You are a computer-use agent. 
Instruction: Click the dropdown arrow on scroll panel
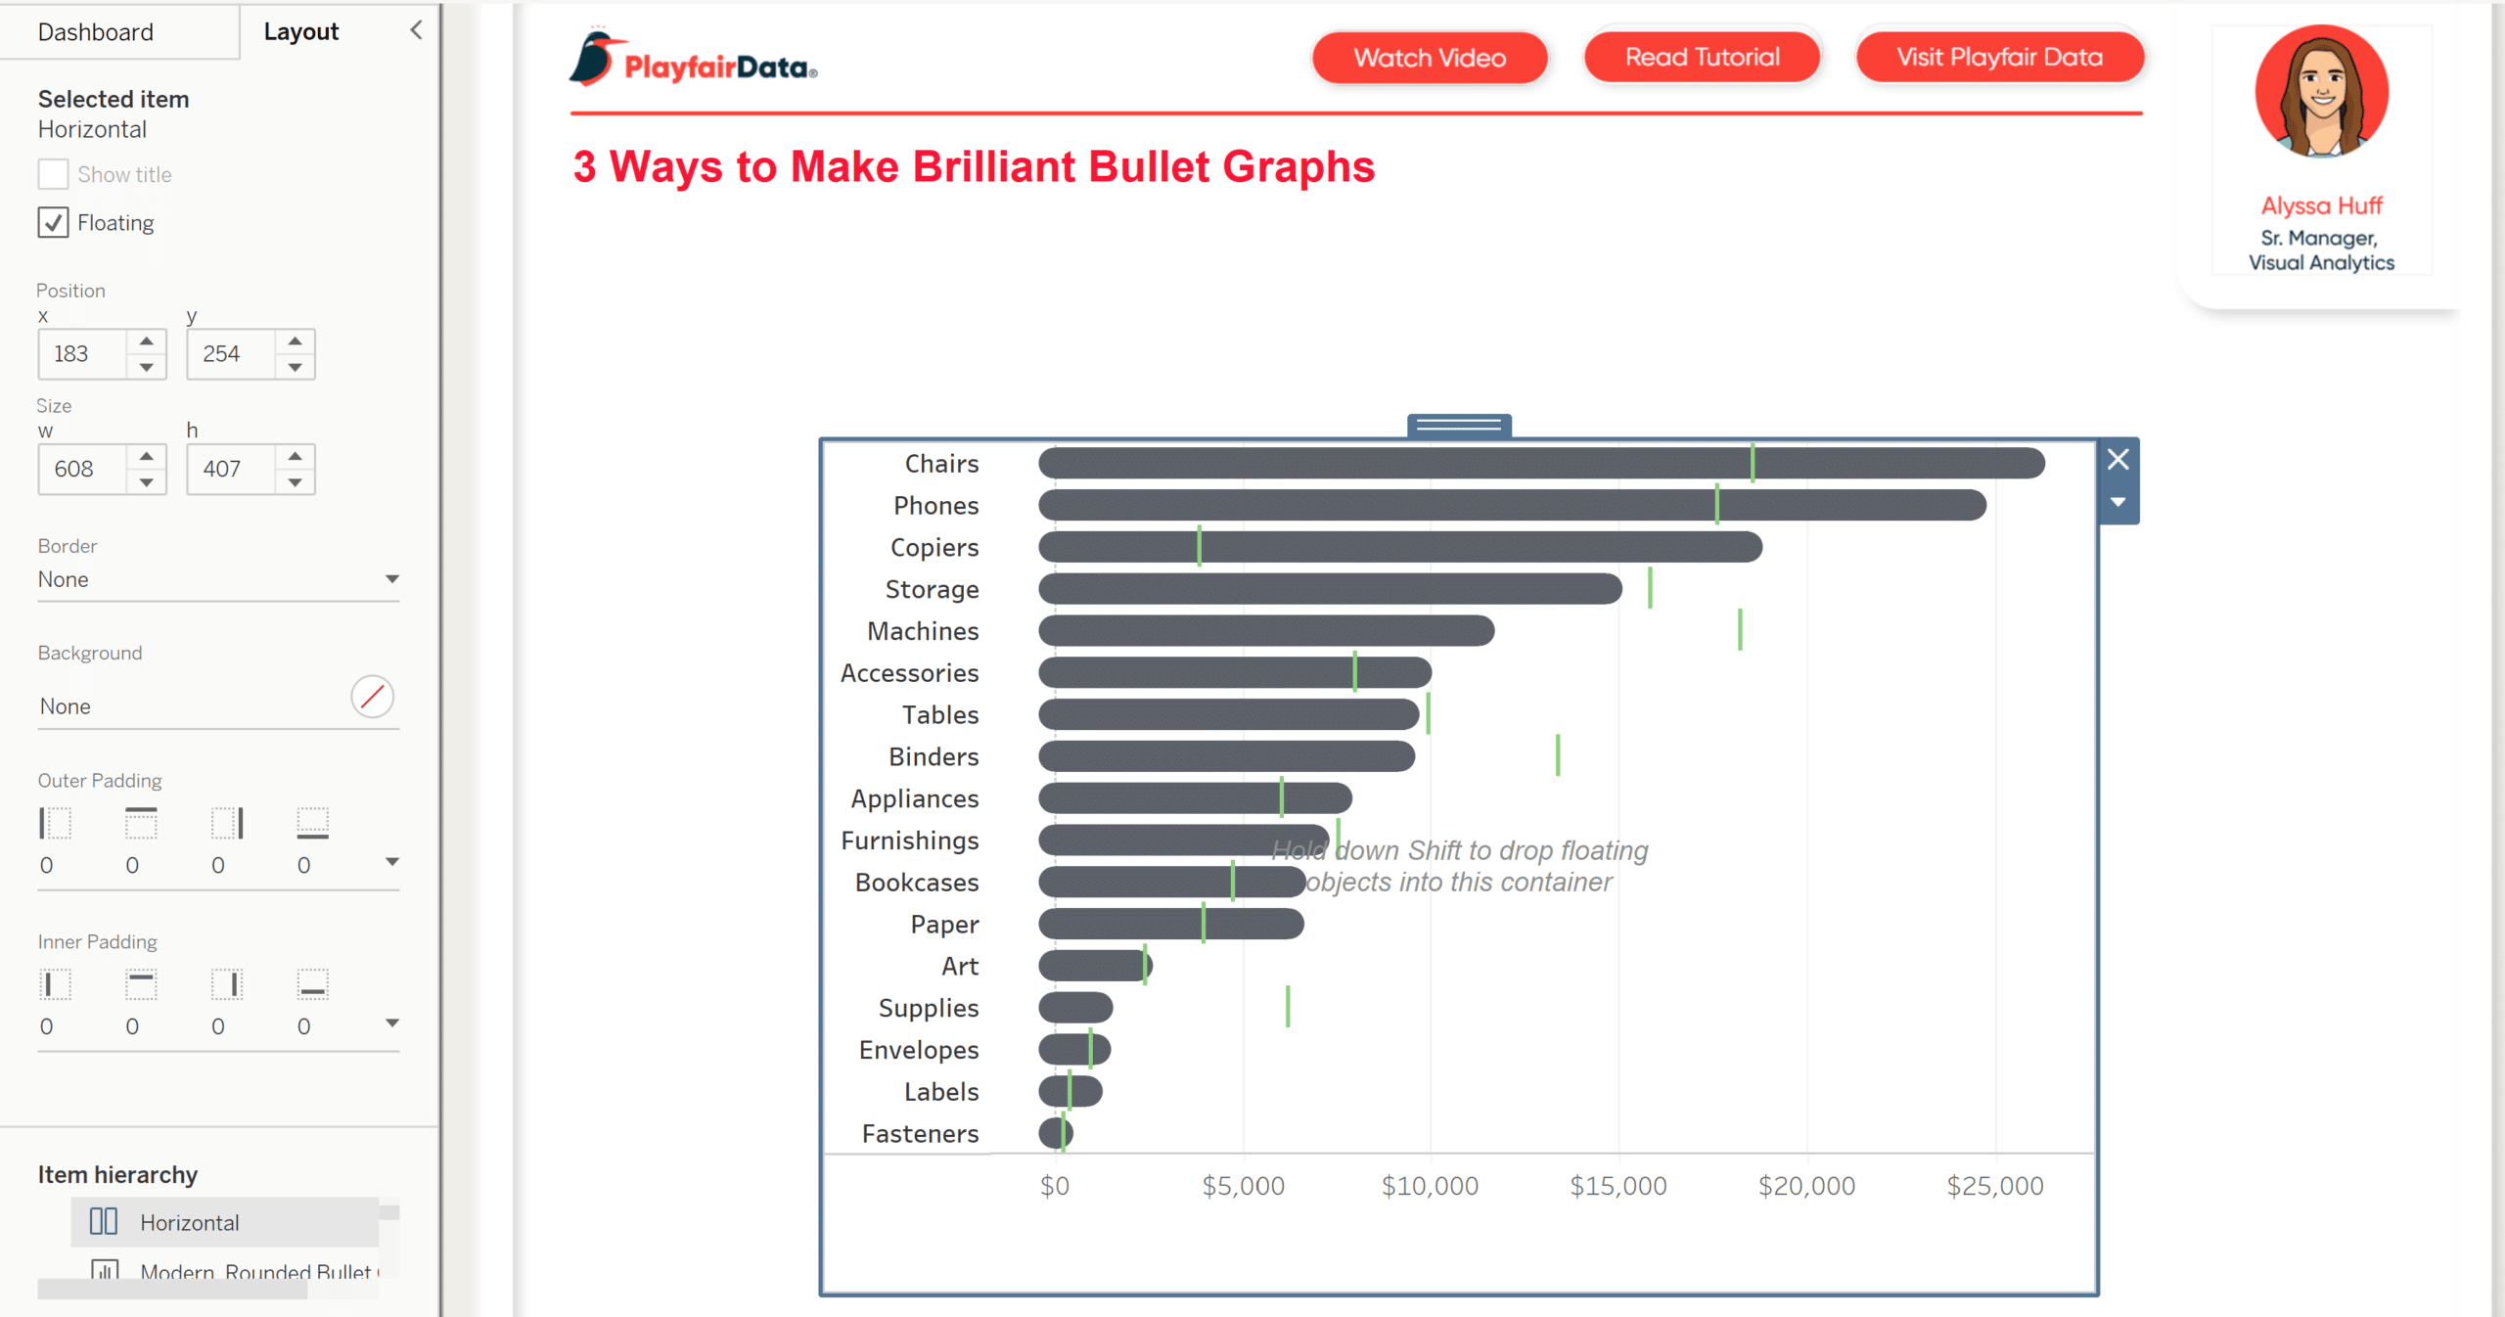2120,502
